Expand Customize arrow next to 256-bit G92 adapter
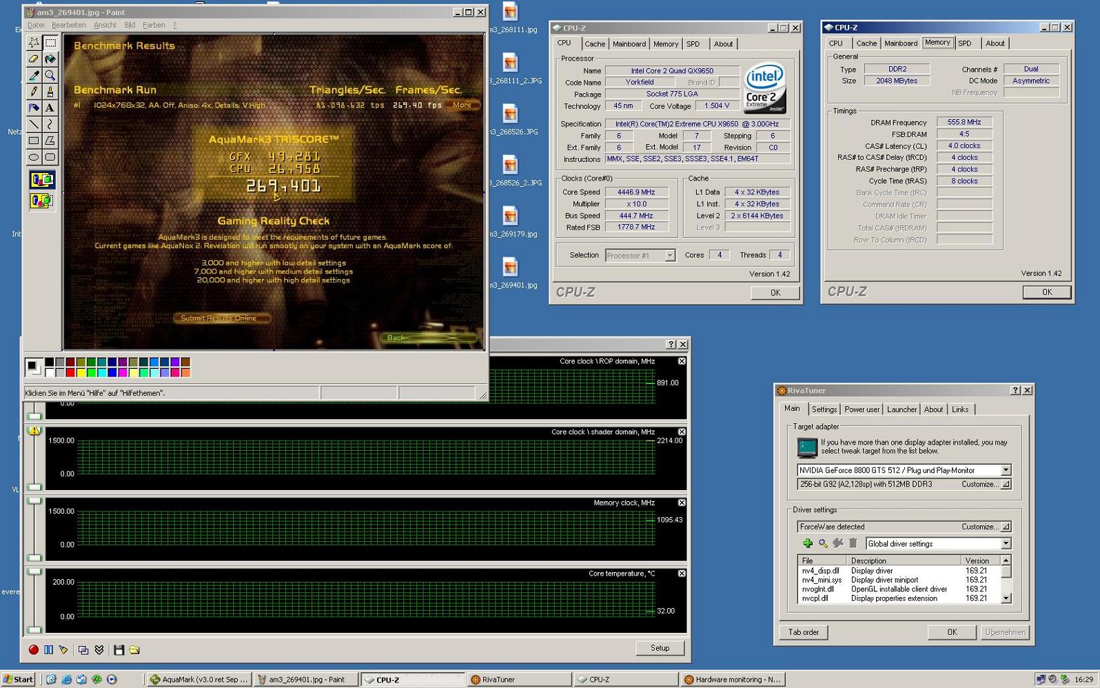This screenshot has height=688, width=1100. (x=1006, y=485)
